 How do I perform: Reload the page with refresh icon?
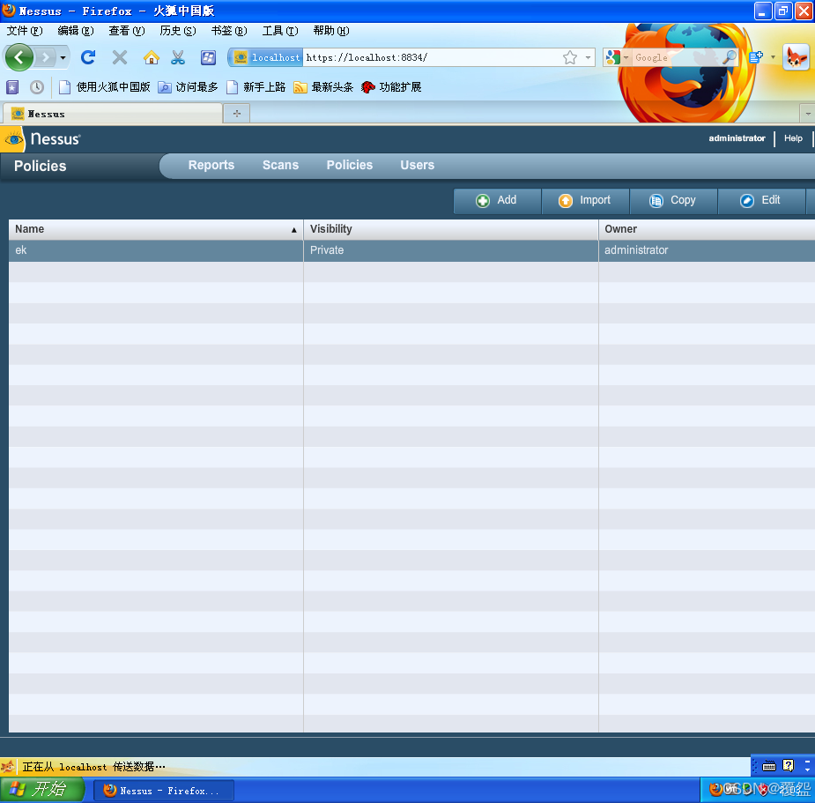[88, 57]
